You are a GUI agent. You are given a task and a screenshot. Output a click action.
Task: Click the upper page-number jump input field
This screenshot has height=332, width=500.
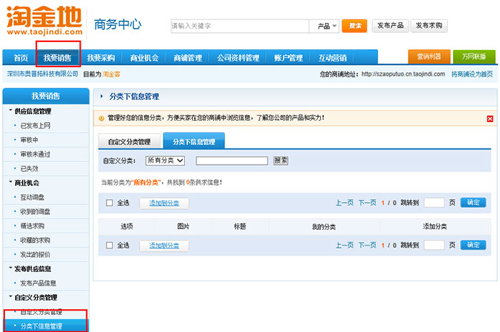click(434, 203)
